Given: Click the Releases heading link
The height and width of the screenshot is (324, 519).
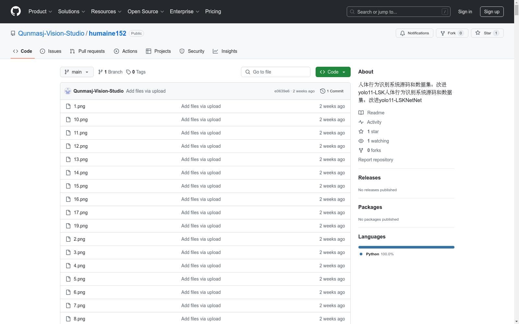Looking at the screenshot, I should coord(369,178).
